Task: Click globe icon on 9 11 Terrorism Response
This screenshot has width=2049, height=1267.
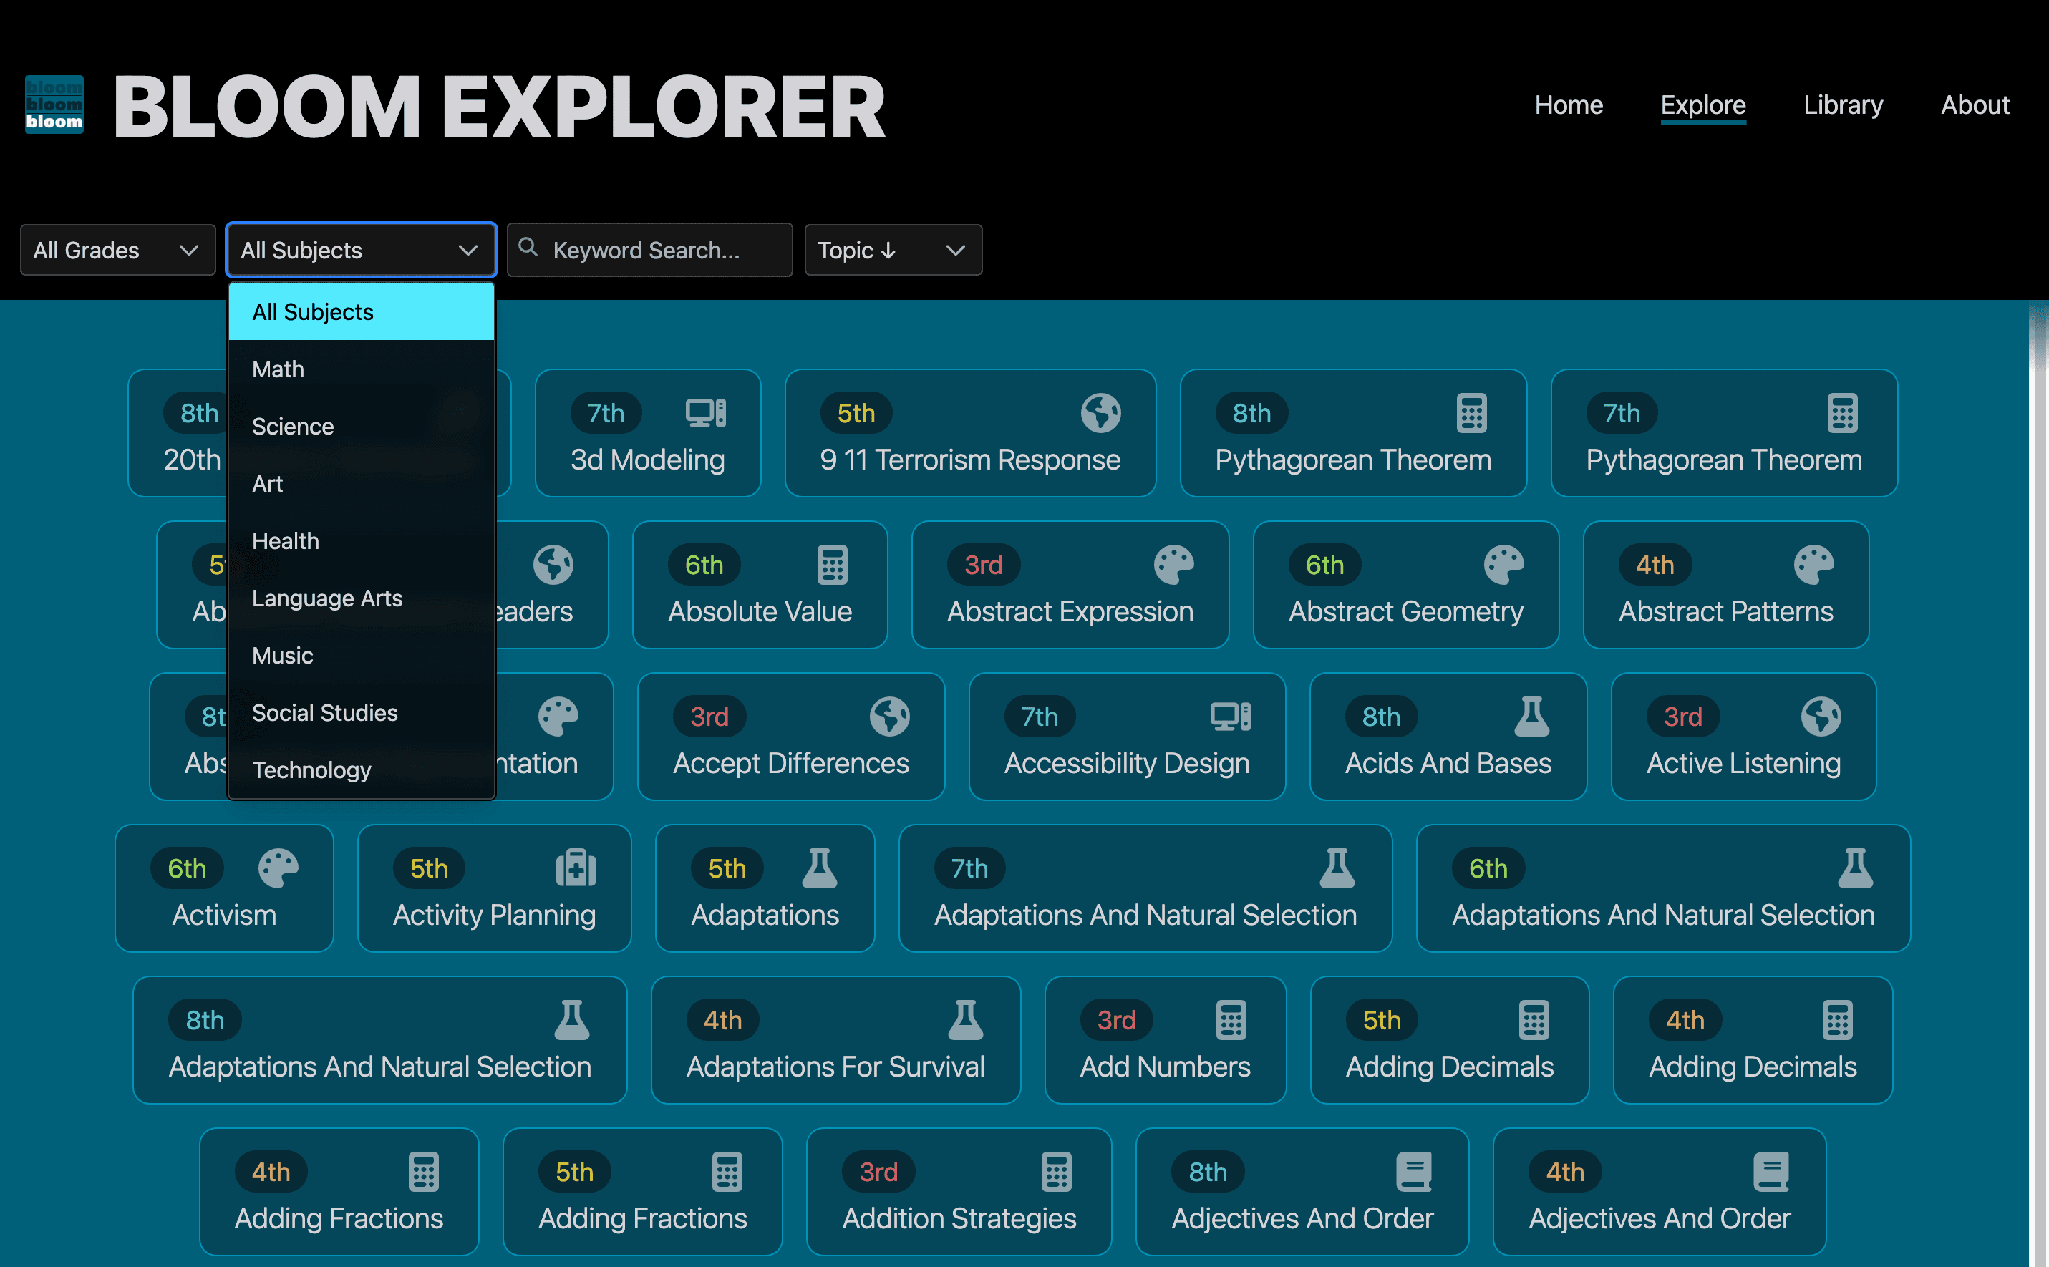Action: pyautogui.click(x=1100, y=413)
